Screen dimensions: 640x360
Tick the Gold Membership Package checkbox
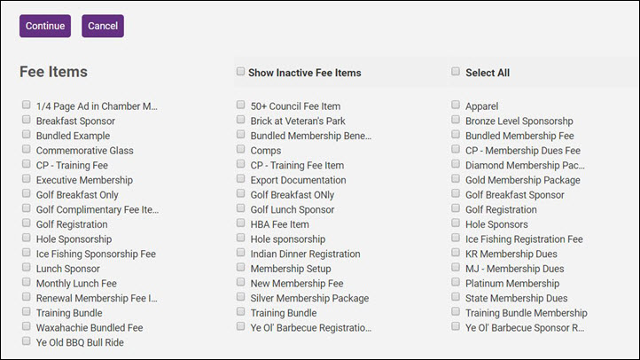pos(456,179)
